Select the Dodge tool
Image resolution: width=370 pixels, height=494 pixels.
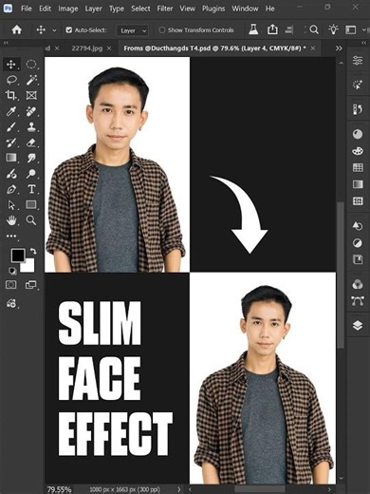pos(31,174)
